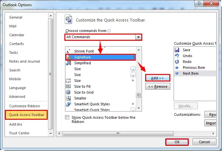The image size is (222, 151).
Task: Select the Quick Access Toolbar category
Action: tap(26, 115)
